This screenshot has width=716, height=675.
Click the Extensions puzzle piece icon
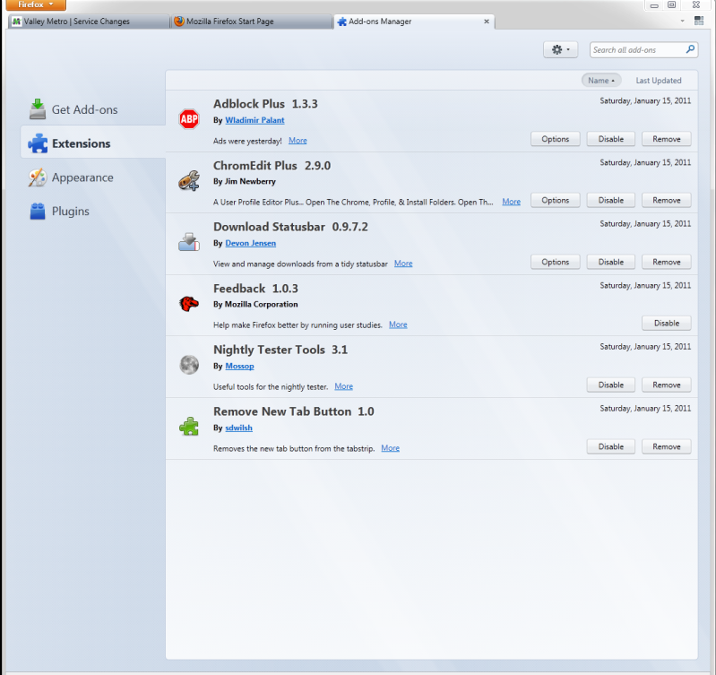38,143
